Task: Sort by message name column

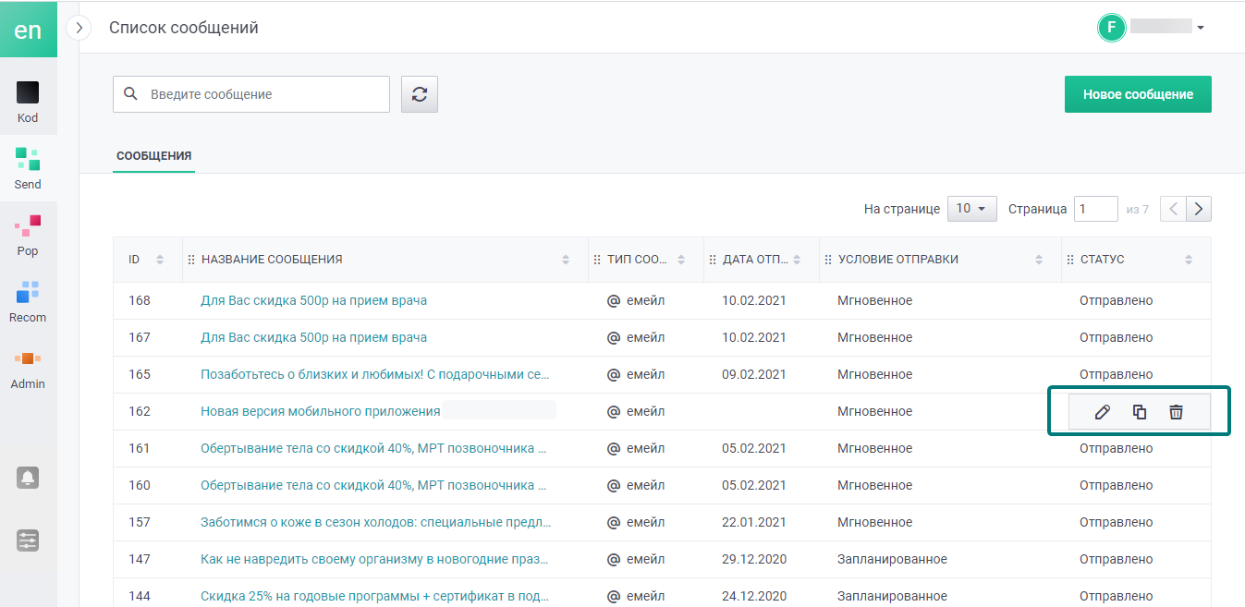Action: point(566,260)
